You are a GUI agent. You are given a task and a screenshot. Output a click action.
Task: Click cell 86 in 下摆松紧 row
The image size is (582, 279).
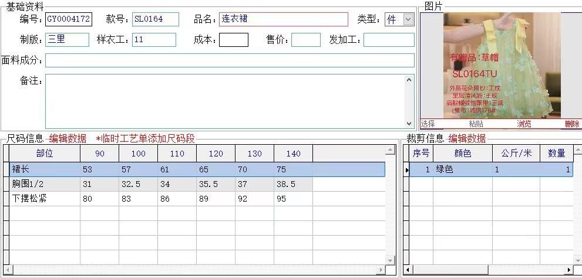click(177, 199)
